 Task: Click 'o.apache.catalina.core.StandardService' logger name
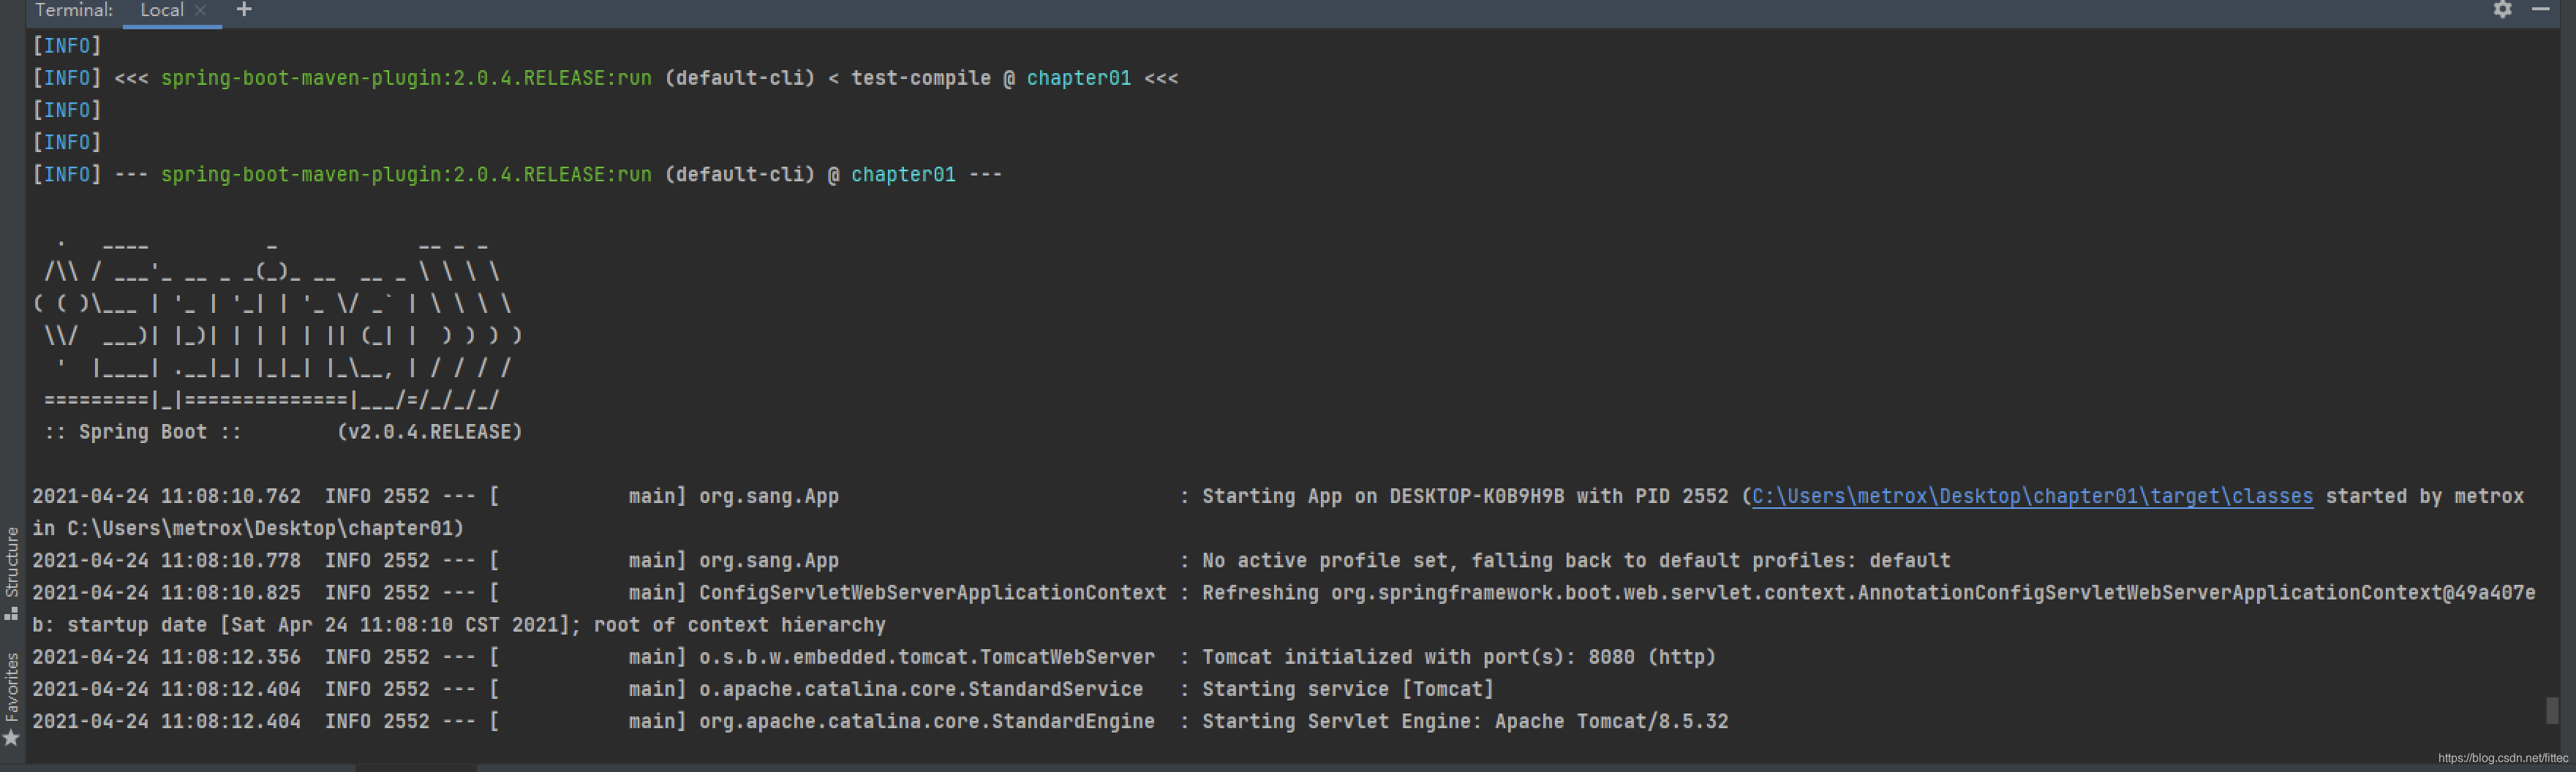coord(920,689)
